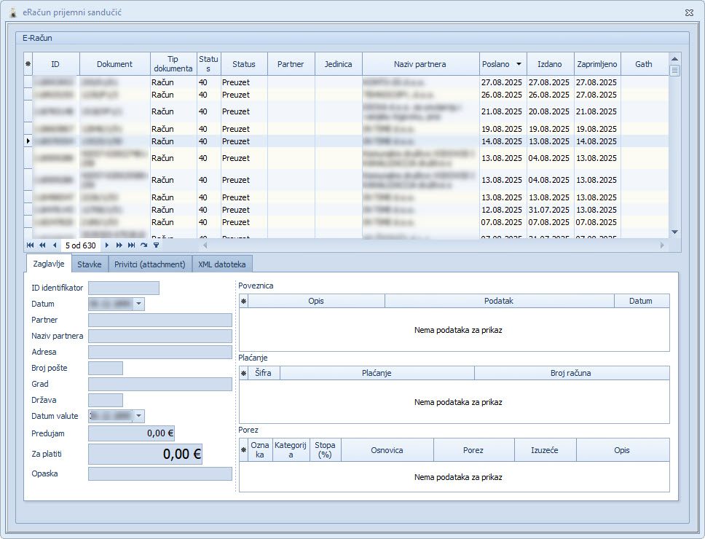The height and width of the screenshot is (539, 705).
Task: Switch to the Stavke tab
Action: [90, 264]
